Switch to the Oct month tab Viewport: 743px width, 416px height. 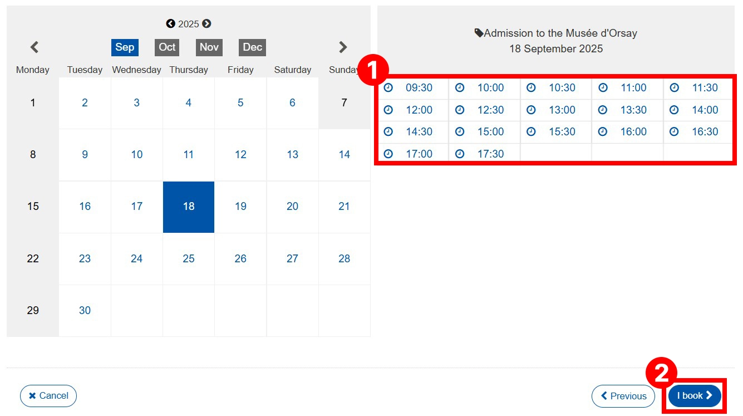[x=167, y=47]
